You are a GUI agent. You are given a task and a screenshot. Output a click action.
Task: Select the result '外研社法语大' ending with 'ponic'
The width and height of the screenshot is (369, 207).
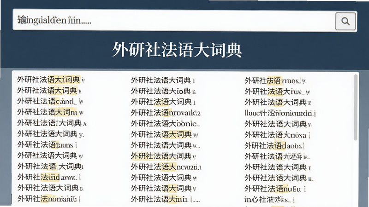coord(165,124)
